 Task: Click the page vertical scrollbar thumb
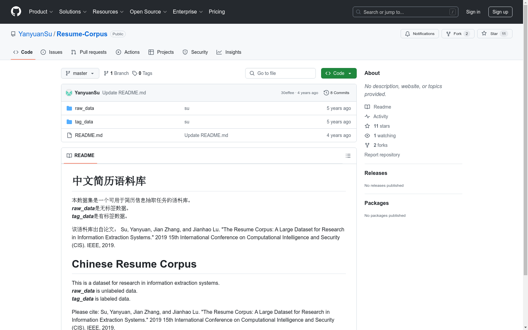point(526,140)
